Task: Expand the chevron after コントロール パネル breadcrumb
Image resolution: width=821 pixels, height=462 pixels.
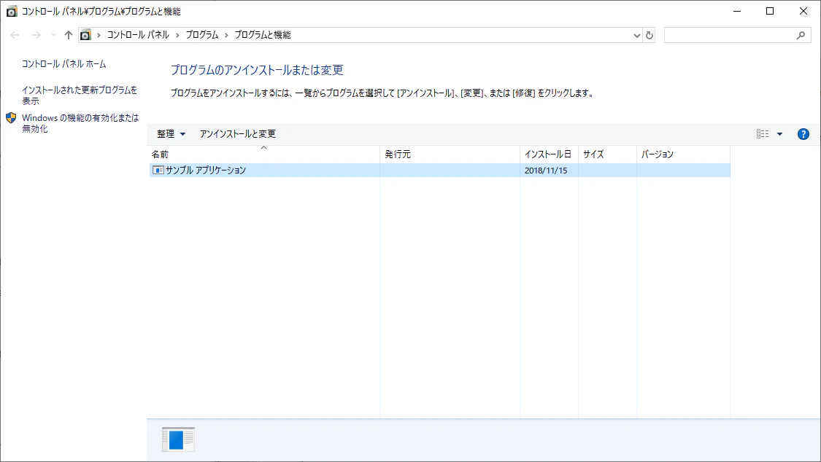Action: click(177, 35)
